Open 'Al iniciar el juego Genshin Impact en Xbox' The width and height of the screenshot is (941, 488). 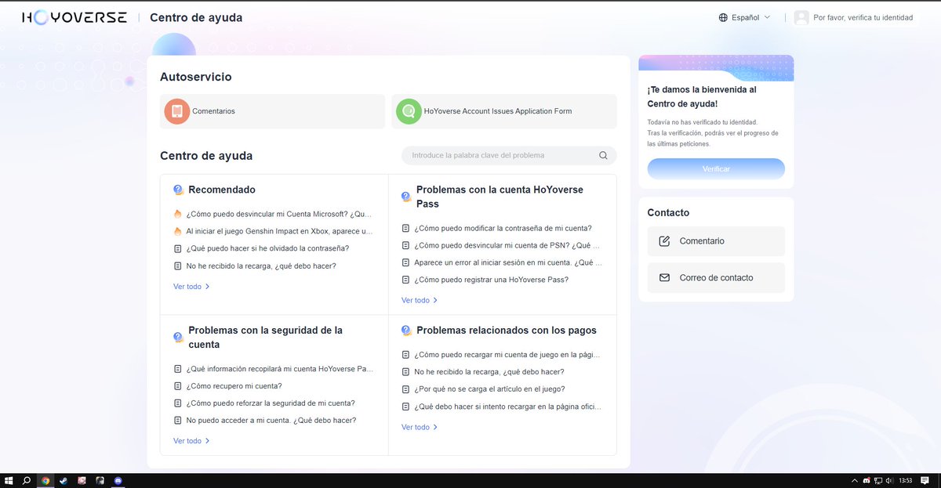(278, 231)
